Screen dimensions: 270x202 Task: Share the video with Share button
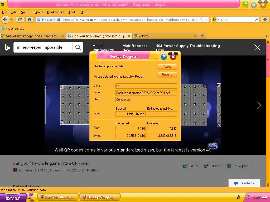212,166
